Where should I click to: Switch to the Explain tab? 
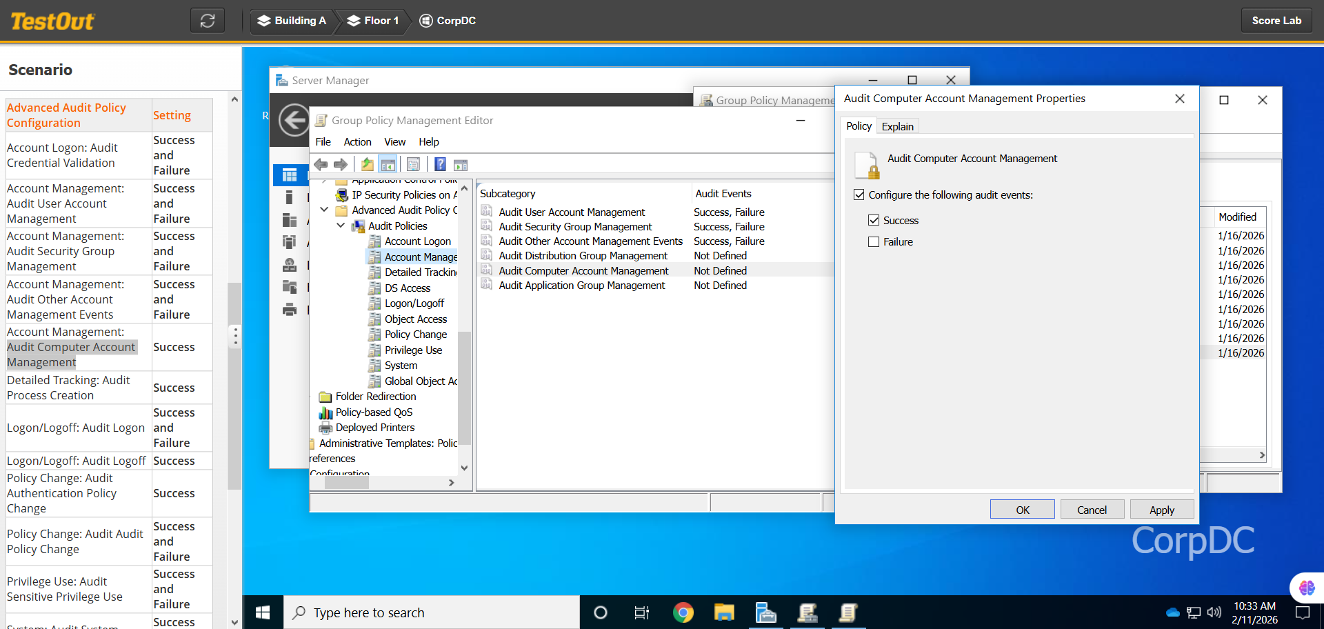point(897,126)
